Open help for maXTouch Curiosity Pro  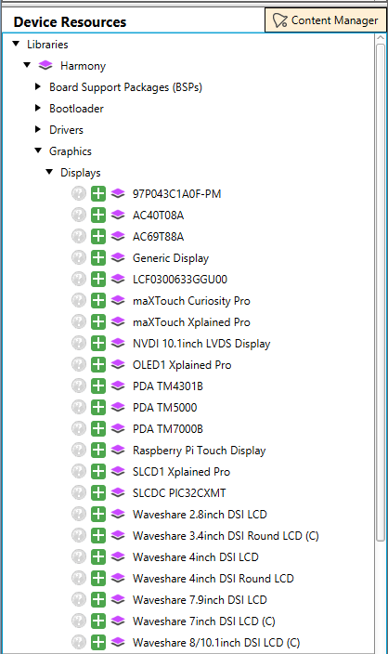tap(79, 300)
